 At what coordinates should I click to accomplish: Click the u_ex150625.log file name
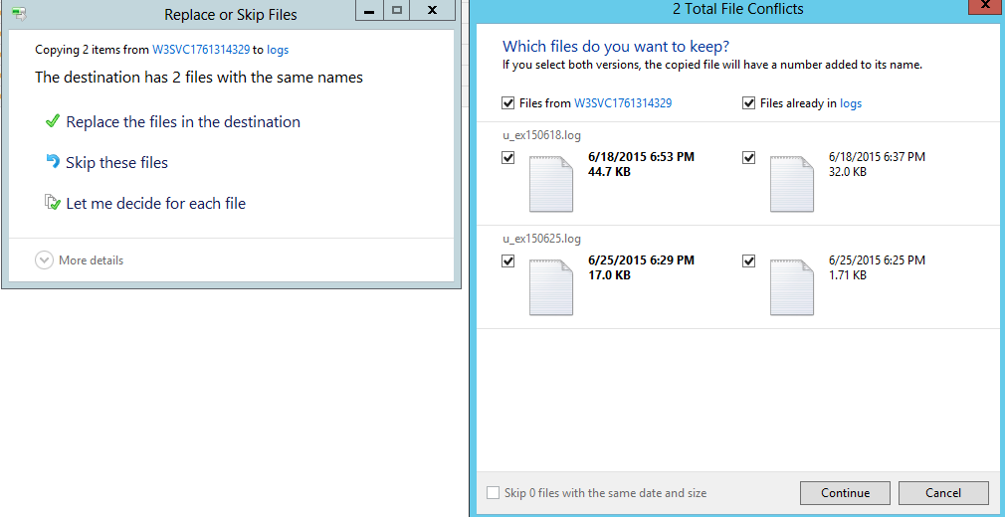coord(541,239)
